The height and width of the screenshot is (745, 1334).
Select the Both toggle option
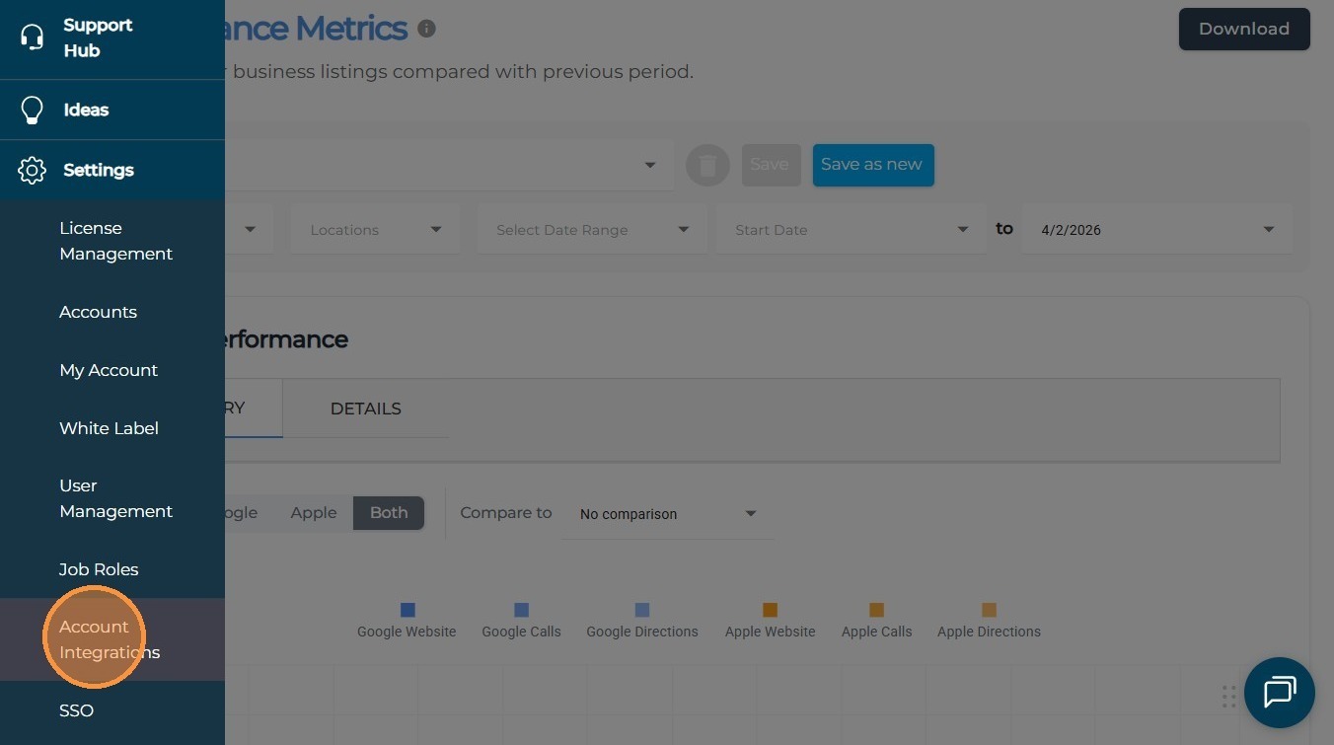click(x=389, y=513)
